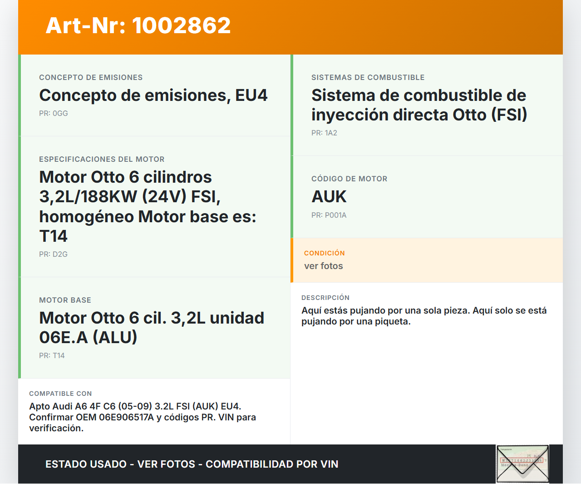Open the crossed-out VIN thumbnail image
581x484 pixels.
click(x=522, y=464)
